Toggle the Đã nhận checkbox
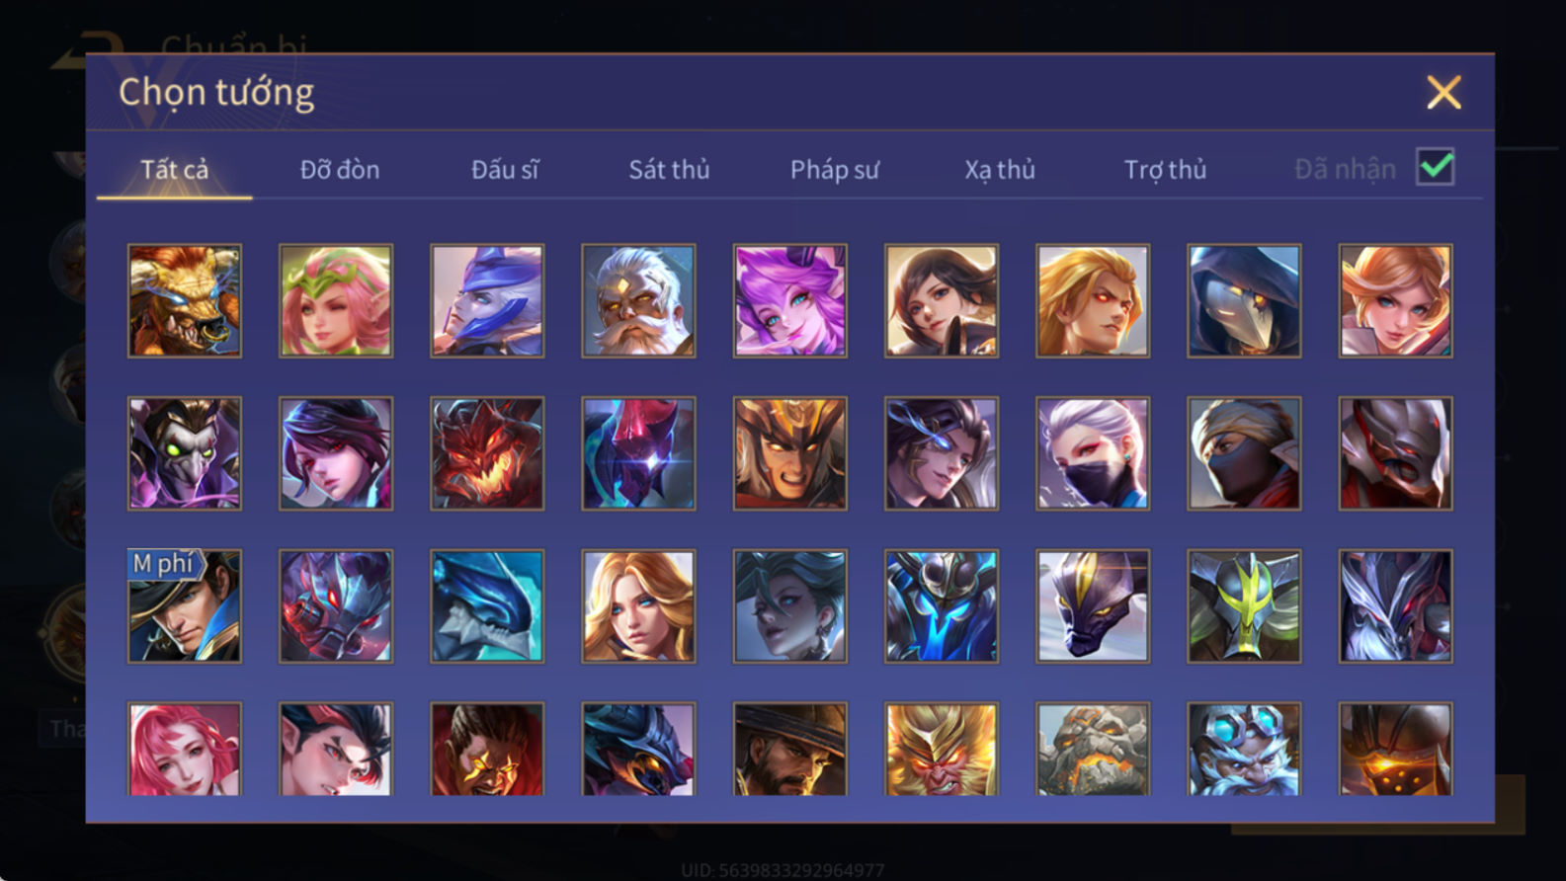The image size is (1566, 881). (1435, 167)
